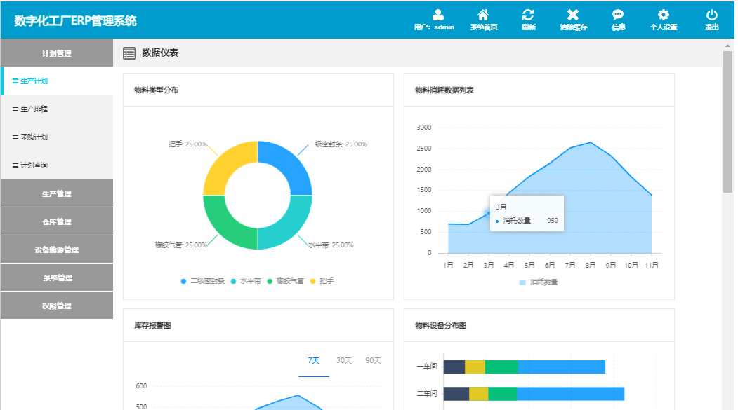
Task: Click the 退出 power icon
Action: (x=711, y=15)
